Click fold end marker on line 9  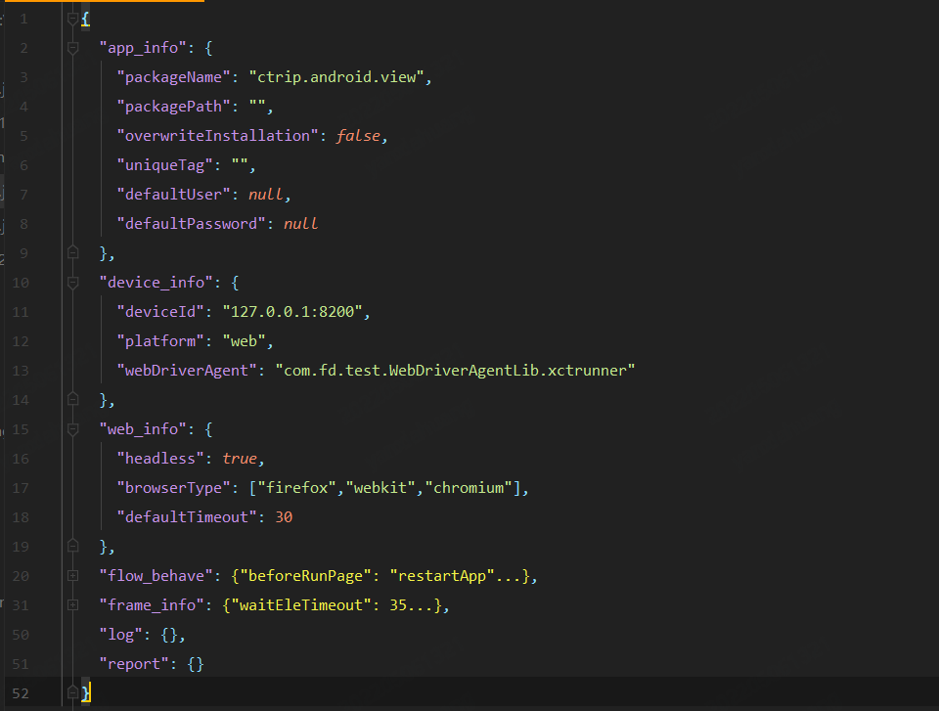tap(72, 252)
